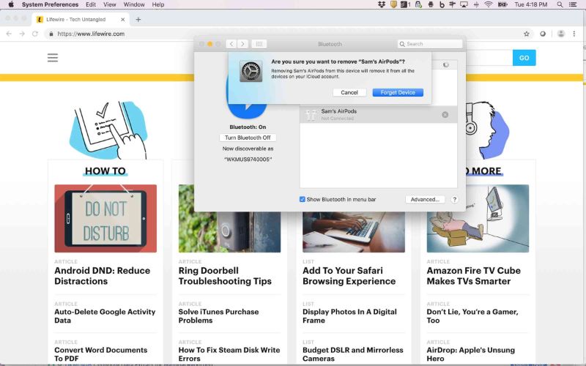Click the Lifewire GO search button
The width and height of the screenshot is (586, 366).
click(x=524, y=58)
